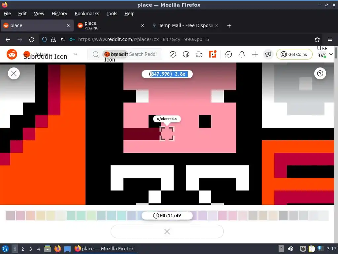338x254 pixels.
Task: Open the taskbar application launcher menu
Action: (x=5, y=249)
